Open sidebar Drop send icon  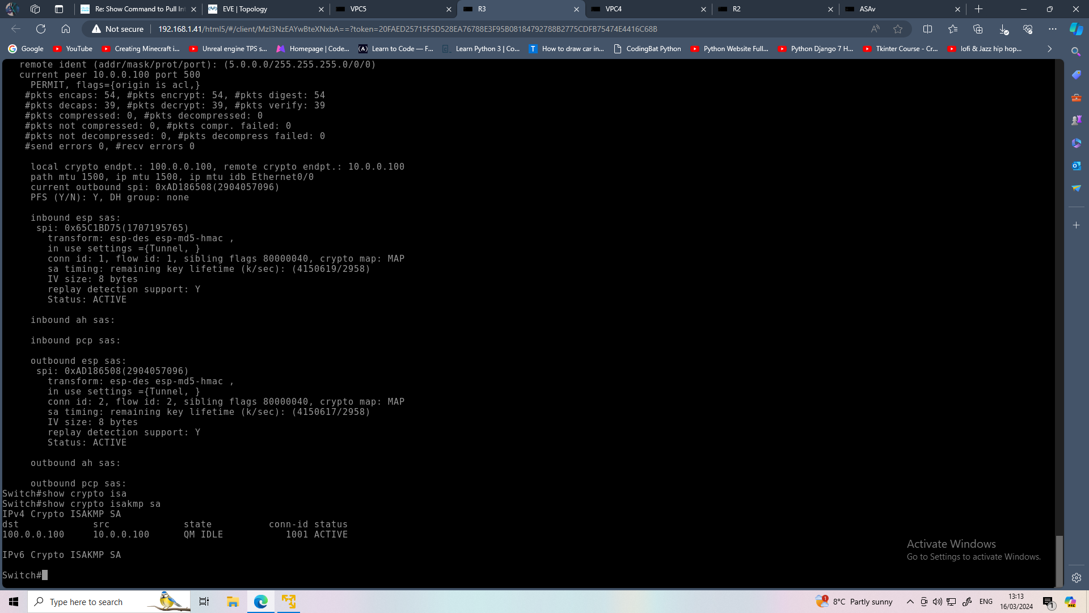tap(1076, 188)
